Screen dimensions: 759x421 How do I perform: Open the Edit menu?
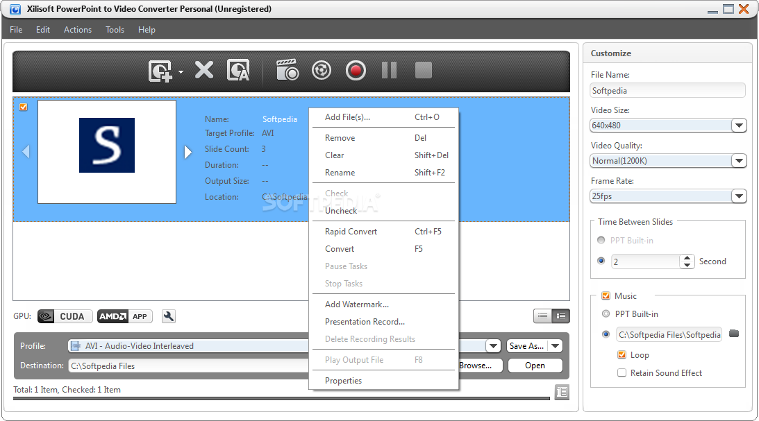coord(42,30)
